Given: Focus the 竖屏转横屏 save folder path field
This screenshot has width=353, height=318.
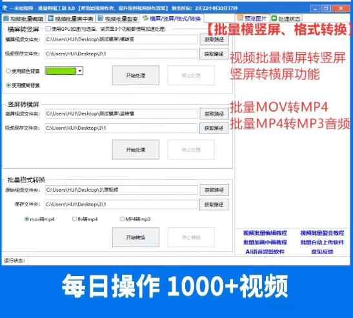Looking at the screenshot, I should [x=121, y=128].
